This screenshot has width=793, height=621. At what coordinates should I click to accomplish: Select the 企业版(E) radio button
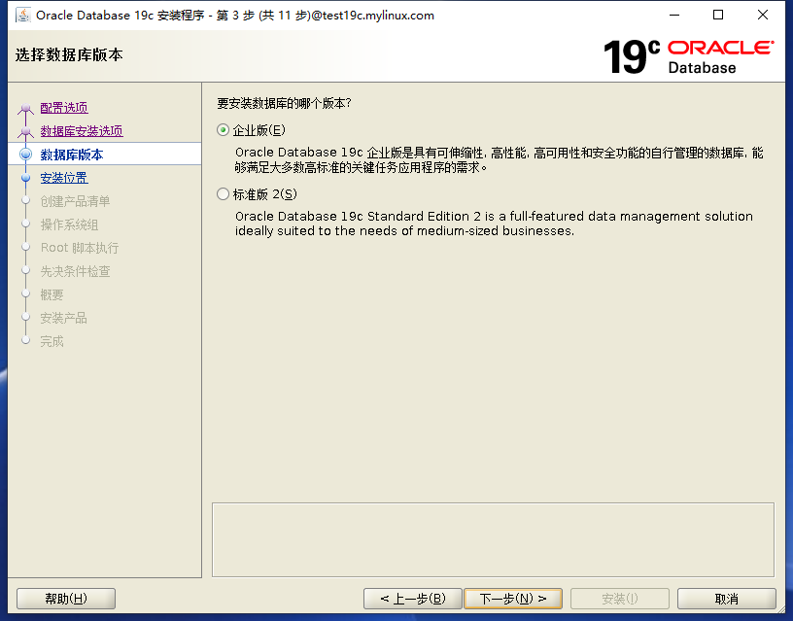click(x=224, y=130)
